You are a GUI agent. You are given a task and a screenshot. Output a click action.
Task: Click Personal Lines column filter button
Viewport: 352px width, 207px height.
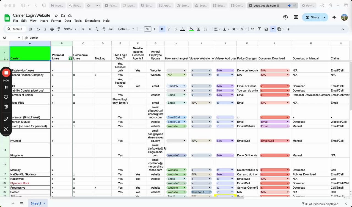tap(70, 58)
